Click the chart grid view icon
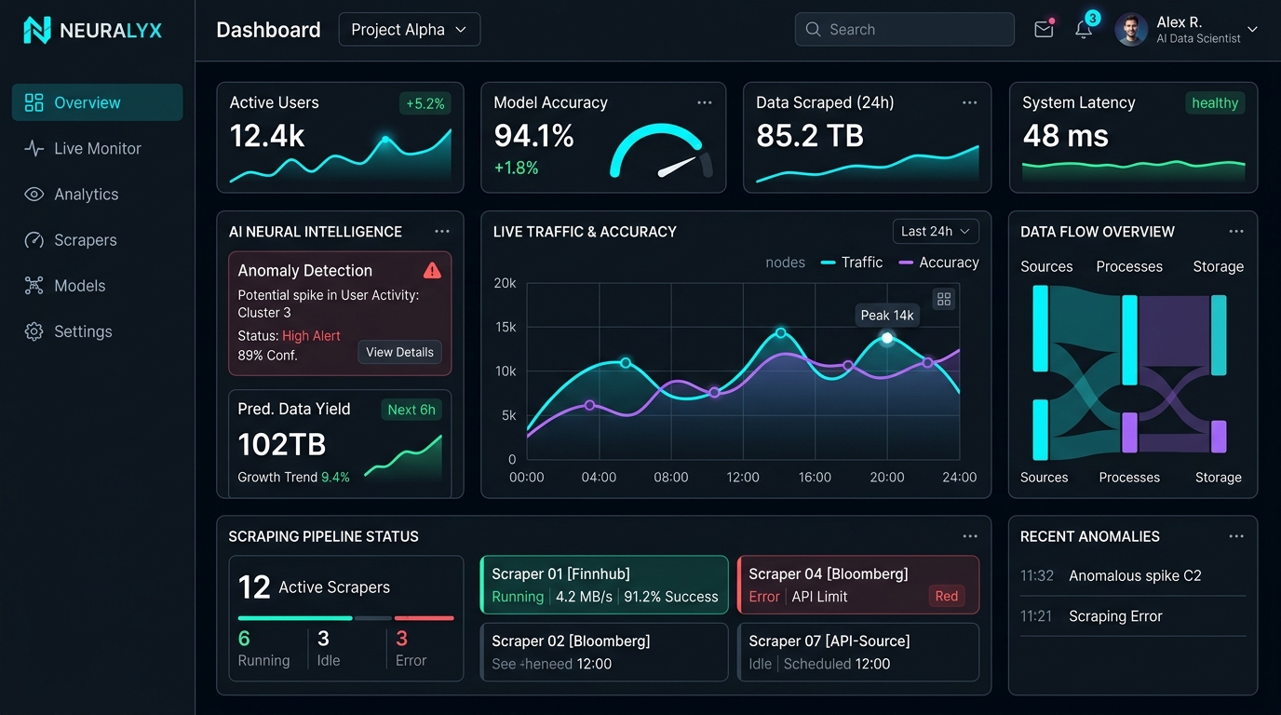The image size is (1281, 715). [944, 299]
